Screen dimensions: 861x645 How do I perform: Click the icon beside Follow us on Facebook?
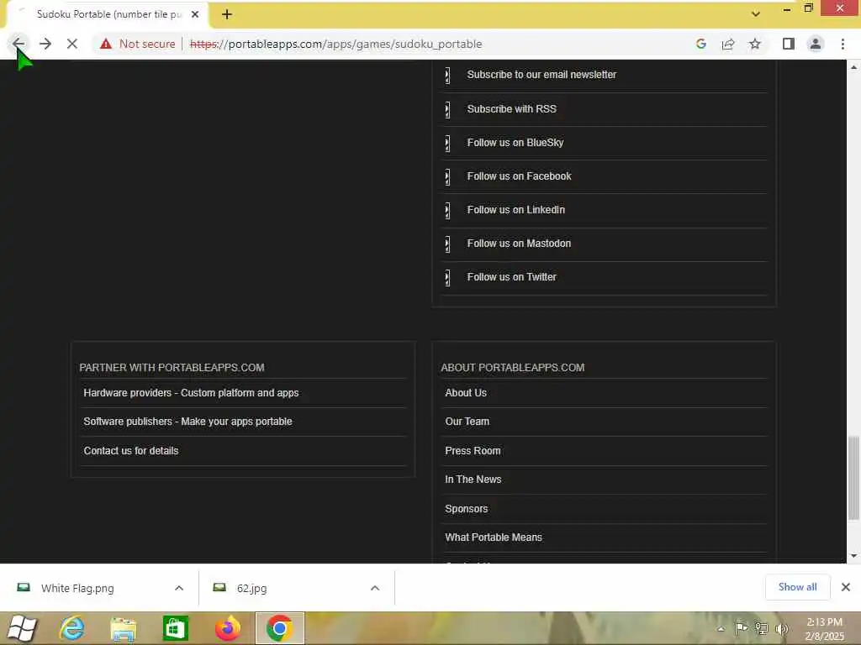point(447,176)
